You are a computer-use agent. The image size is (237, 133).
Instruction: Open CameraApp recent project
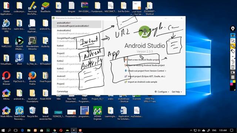coord(77,93)
